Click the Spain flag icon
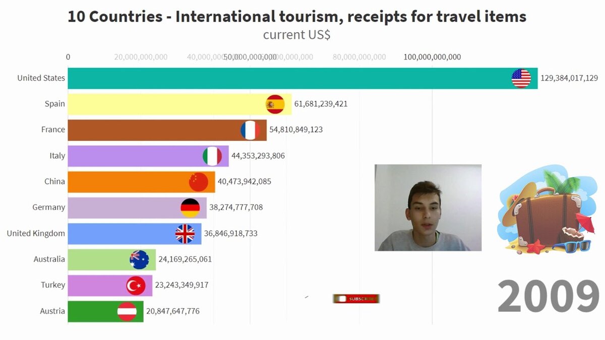The image size is (605, 340). pyautogui.click(x=275, y=104)
